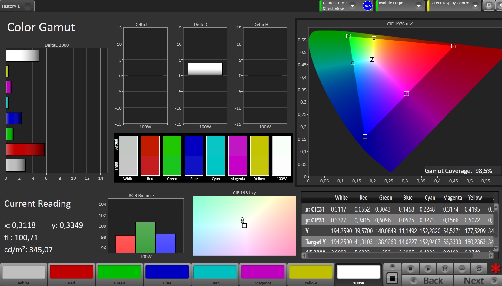Open the Mobile Forge source dropdown
Screen dimensions: 502x286
418,6
